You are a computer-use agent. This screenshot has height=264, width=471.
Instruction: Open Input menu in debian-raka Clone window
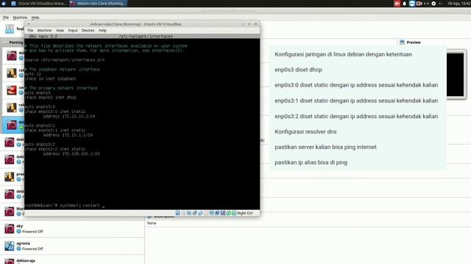coord(73,31)
